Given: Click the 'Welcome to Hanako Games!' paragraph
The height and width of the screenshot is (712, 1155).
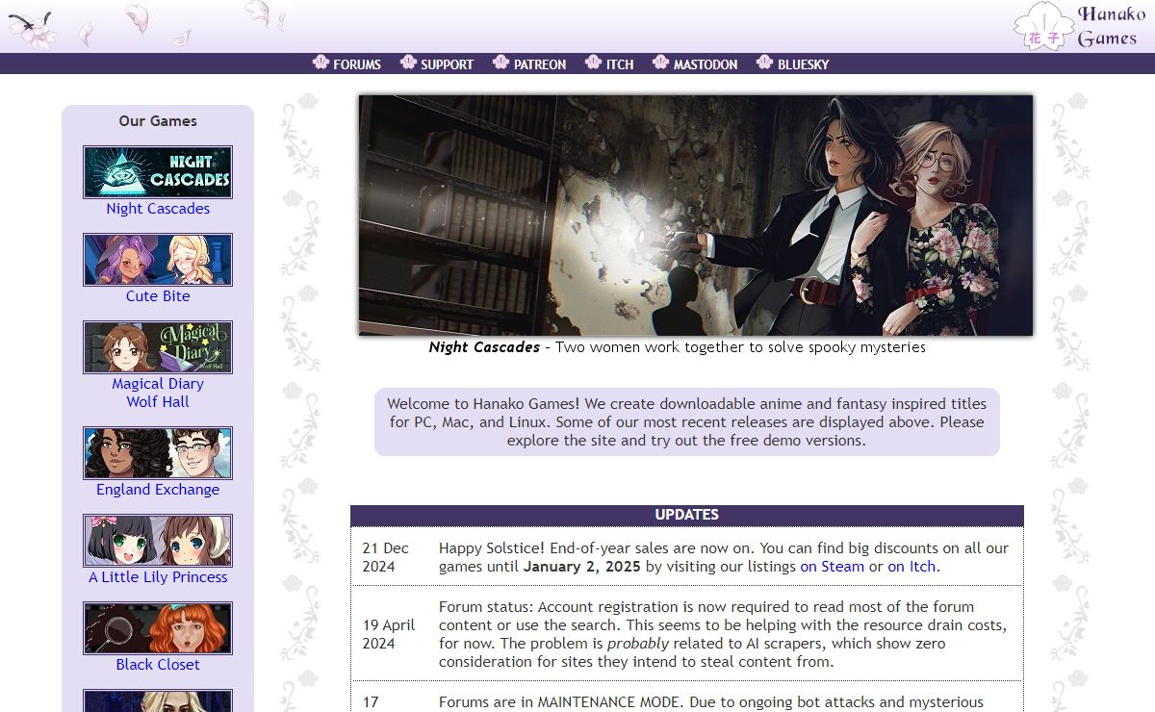Looking at the screenshot, I should coord(687,421).
